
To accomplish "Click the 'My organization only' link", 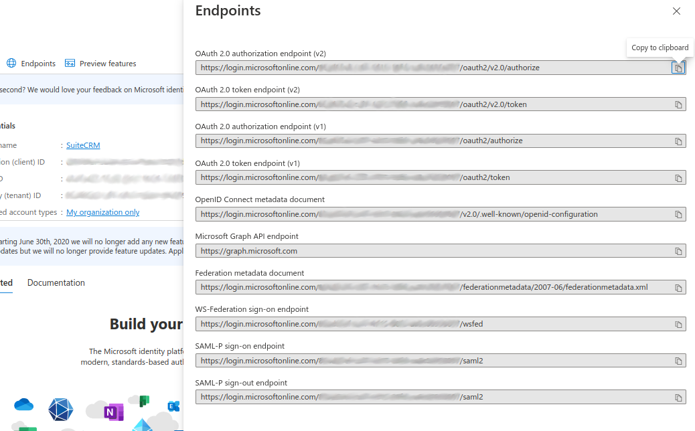I will click(x=102, y=211).
